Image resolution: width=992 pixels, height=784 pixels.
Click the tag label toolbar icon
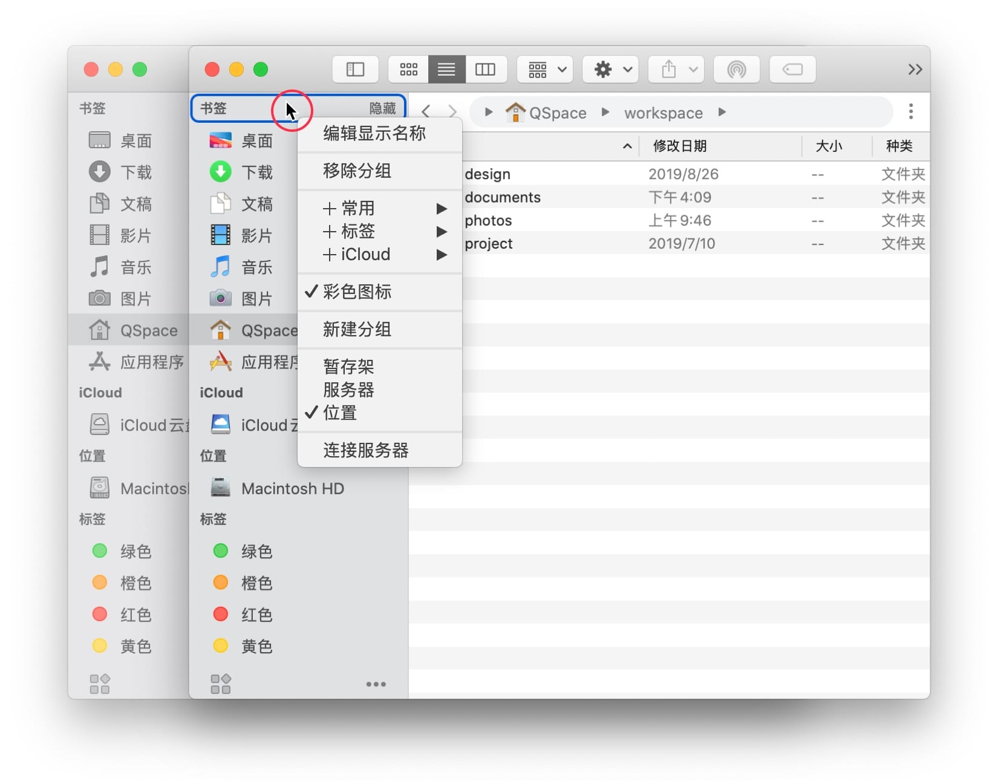(792, 70)
